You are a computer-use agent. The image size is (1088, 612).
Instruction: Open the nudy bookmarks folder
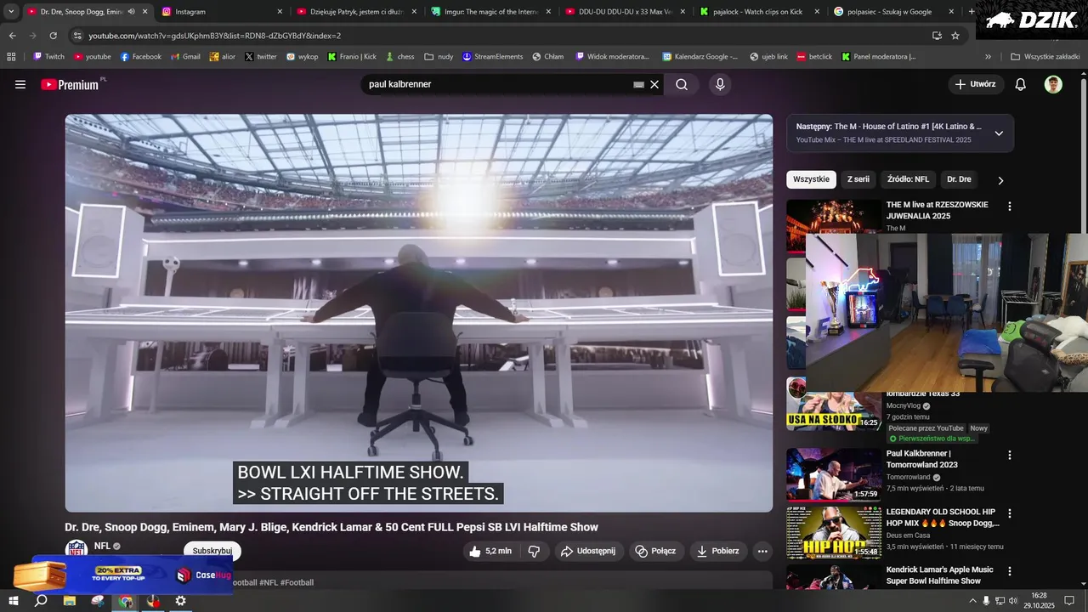pyautogui.click(x=439, y=56)
